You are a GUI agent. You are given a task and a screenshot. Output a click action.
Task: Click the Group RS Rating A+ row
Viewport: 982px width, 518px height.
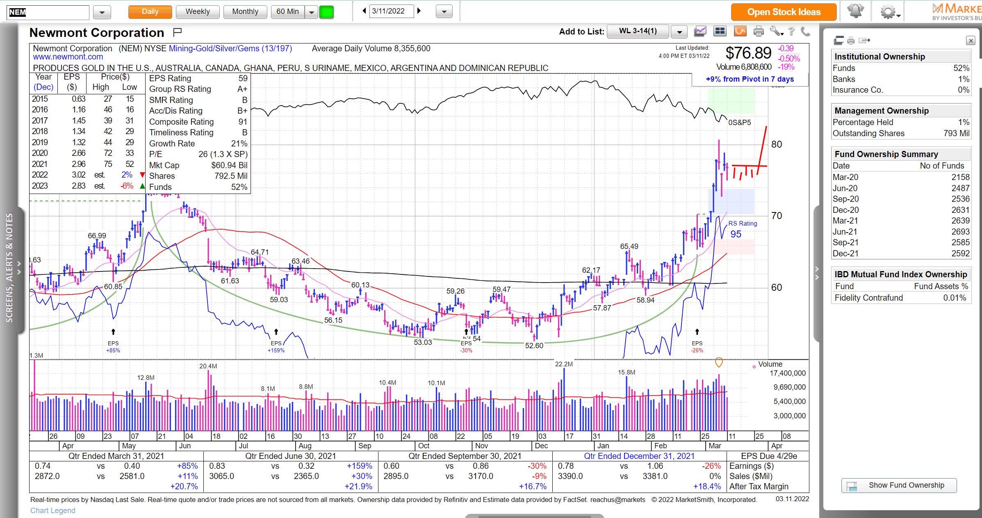point(198,89)
